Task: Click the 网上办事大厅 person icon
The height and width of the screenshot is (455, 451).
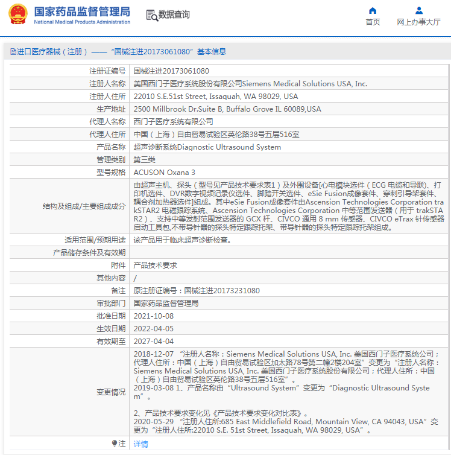Action: tap(418, 11)
